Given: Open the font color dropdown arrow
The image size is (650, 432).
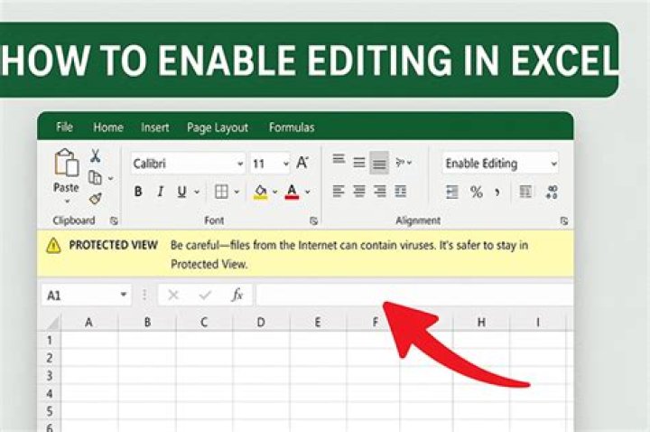Looking at the screenshot, I should [x=308, y=192].
